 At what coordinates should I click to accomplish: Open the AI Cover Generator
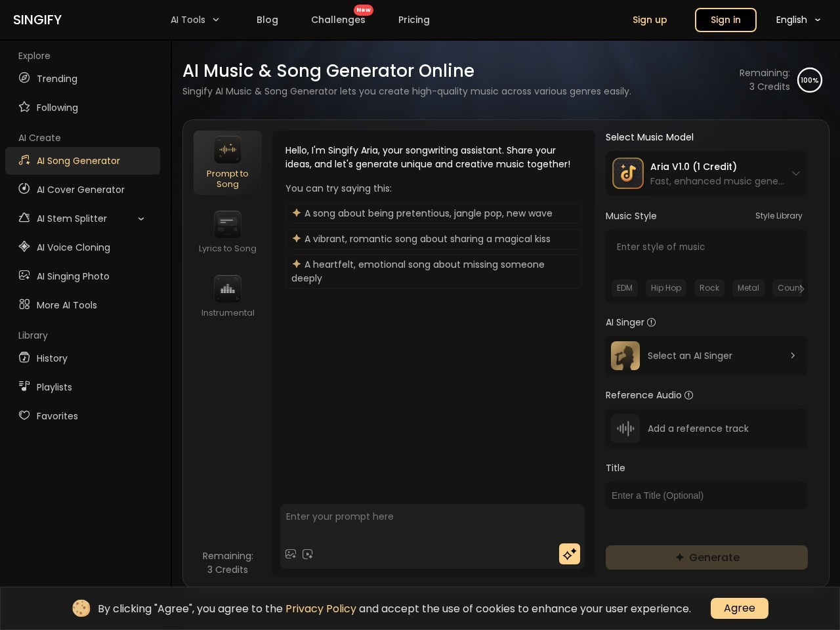coord(80,190)
